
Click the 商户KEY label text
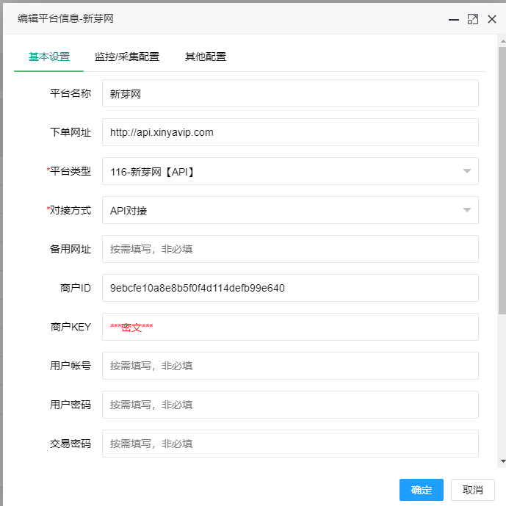pyautogui.click(x=71, y=327)
